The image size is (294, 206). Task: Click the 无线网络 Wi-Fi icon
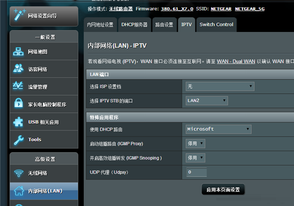[x=19, y=173]
